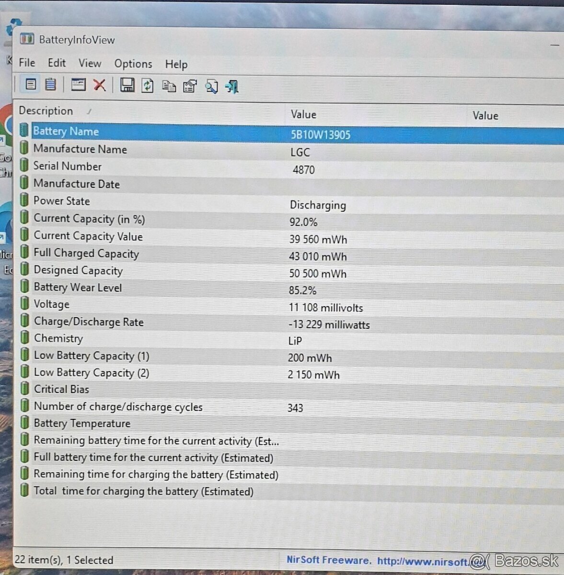This screenshot has width=564, height=575.
Task: Open the File menu
Action: (x=26, y=63)
